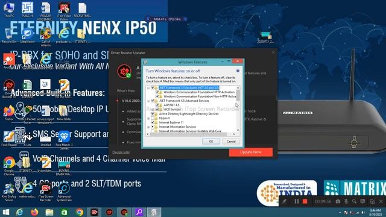The height and width of the screenshot is (217, 386).
Task: Select the Hyper-V row text
Action: (165, 118)
